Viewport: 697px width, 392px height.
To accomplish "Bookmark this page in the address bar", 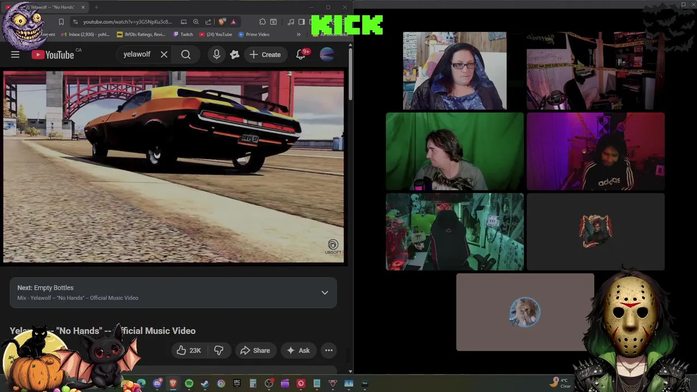I will [x=61, y=22].
